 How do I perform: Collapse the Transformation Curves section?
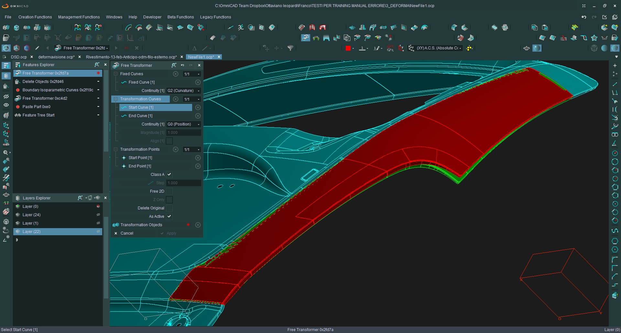[x=115, y=99]
